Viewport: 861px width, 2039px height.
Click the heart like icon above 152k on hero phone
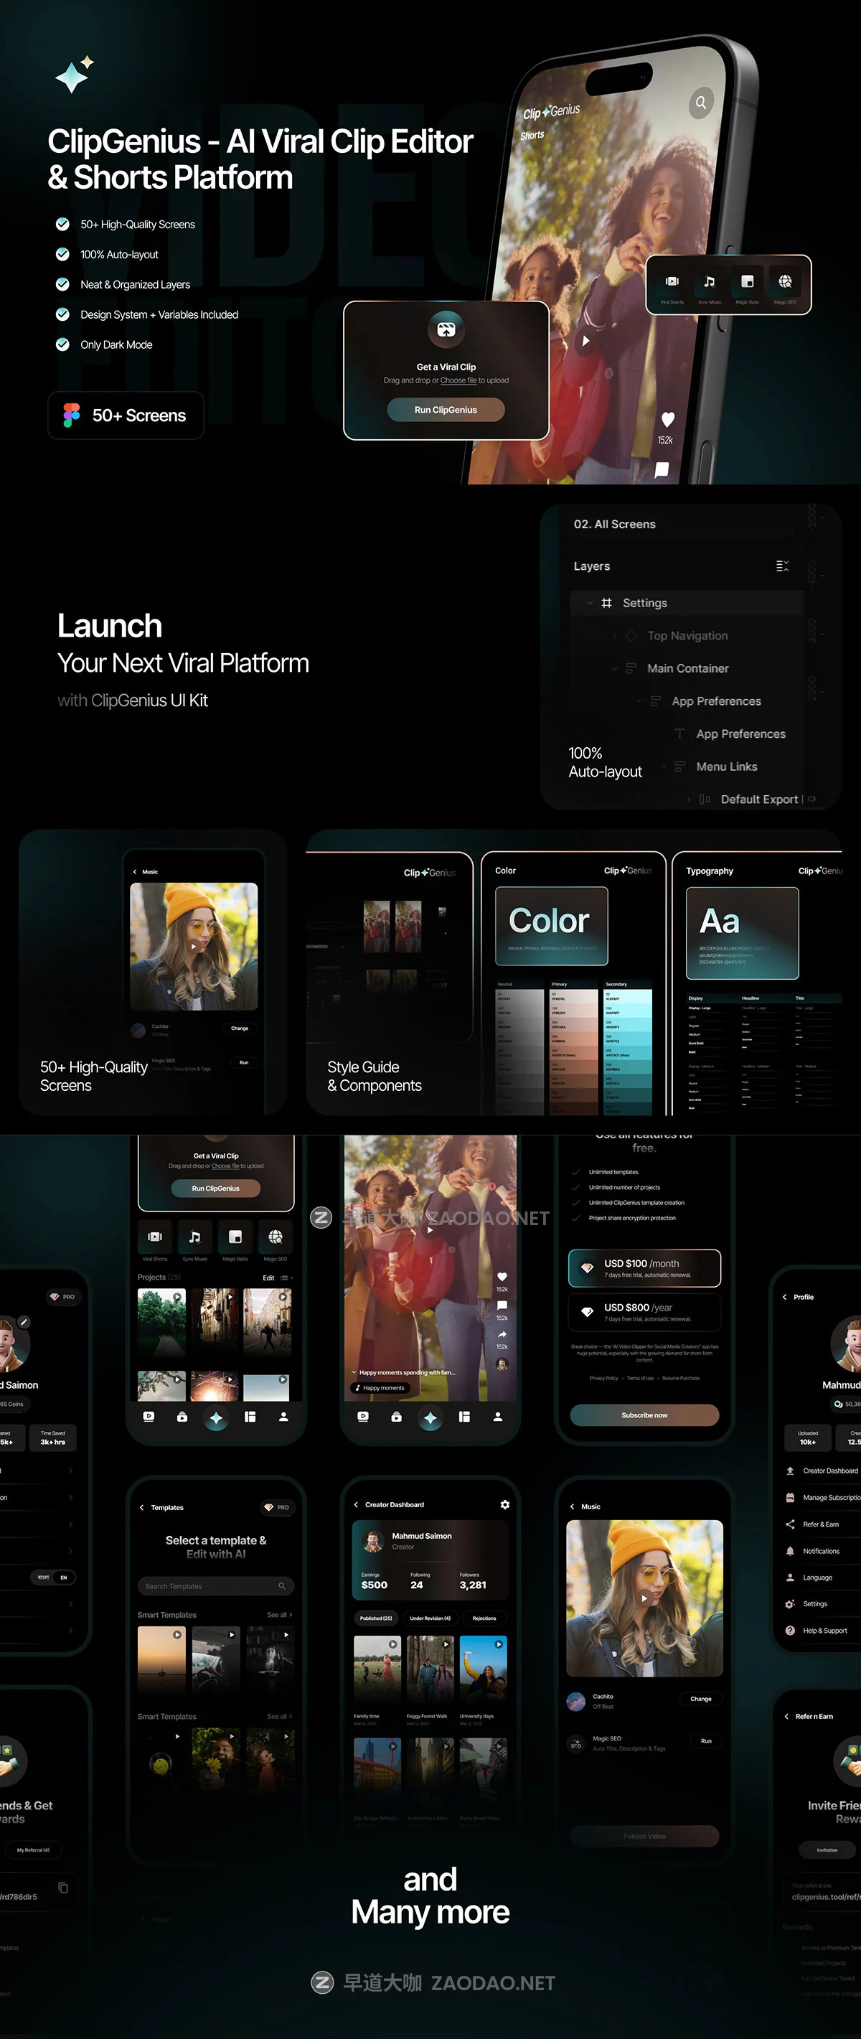667,420
